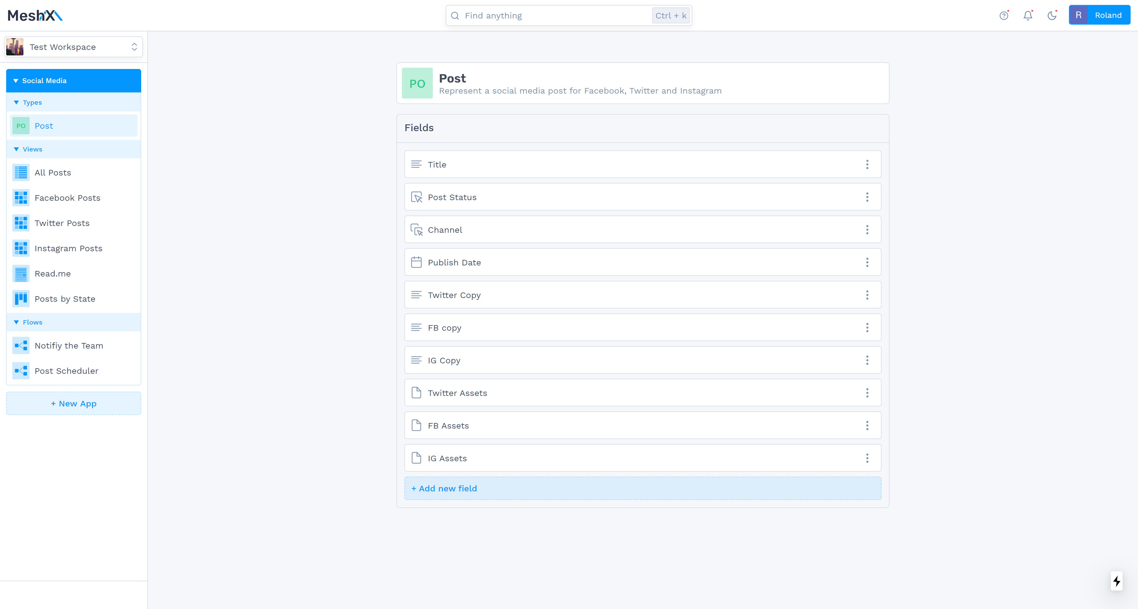Click the lightning bolt icon

pyautogui.click(x=1116, y=581)
